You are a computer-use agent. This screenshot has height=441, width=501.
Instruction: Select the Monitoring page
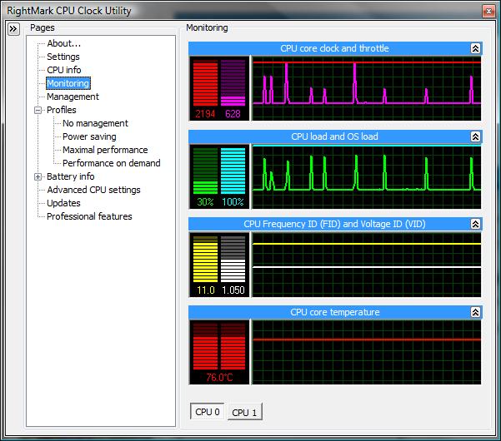coord(68,83)
